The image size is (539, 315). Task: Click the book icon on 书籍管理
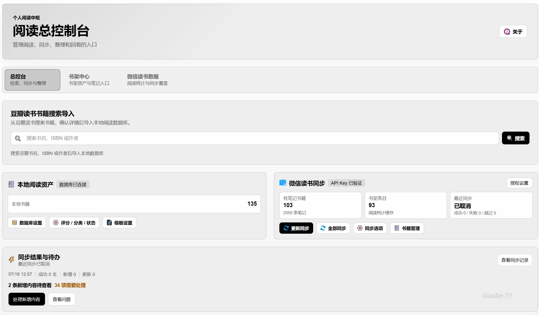pyautogui.click(x=397, y=228)
